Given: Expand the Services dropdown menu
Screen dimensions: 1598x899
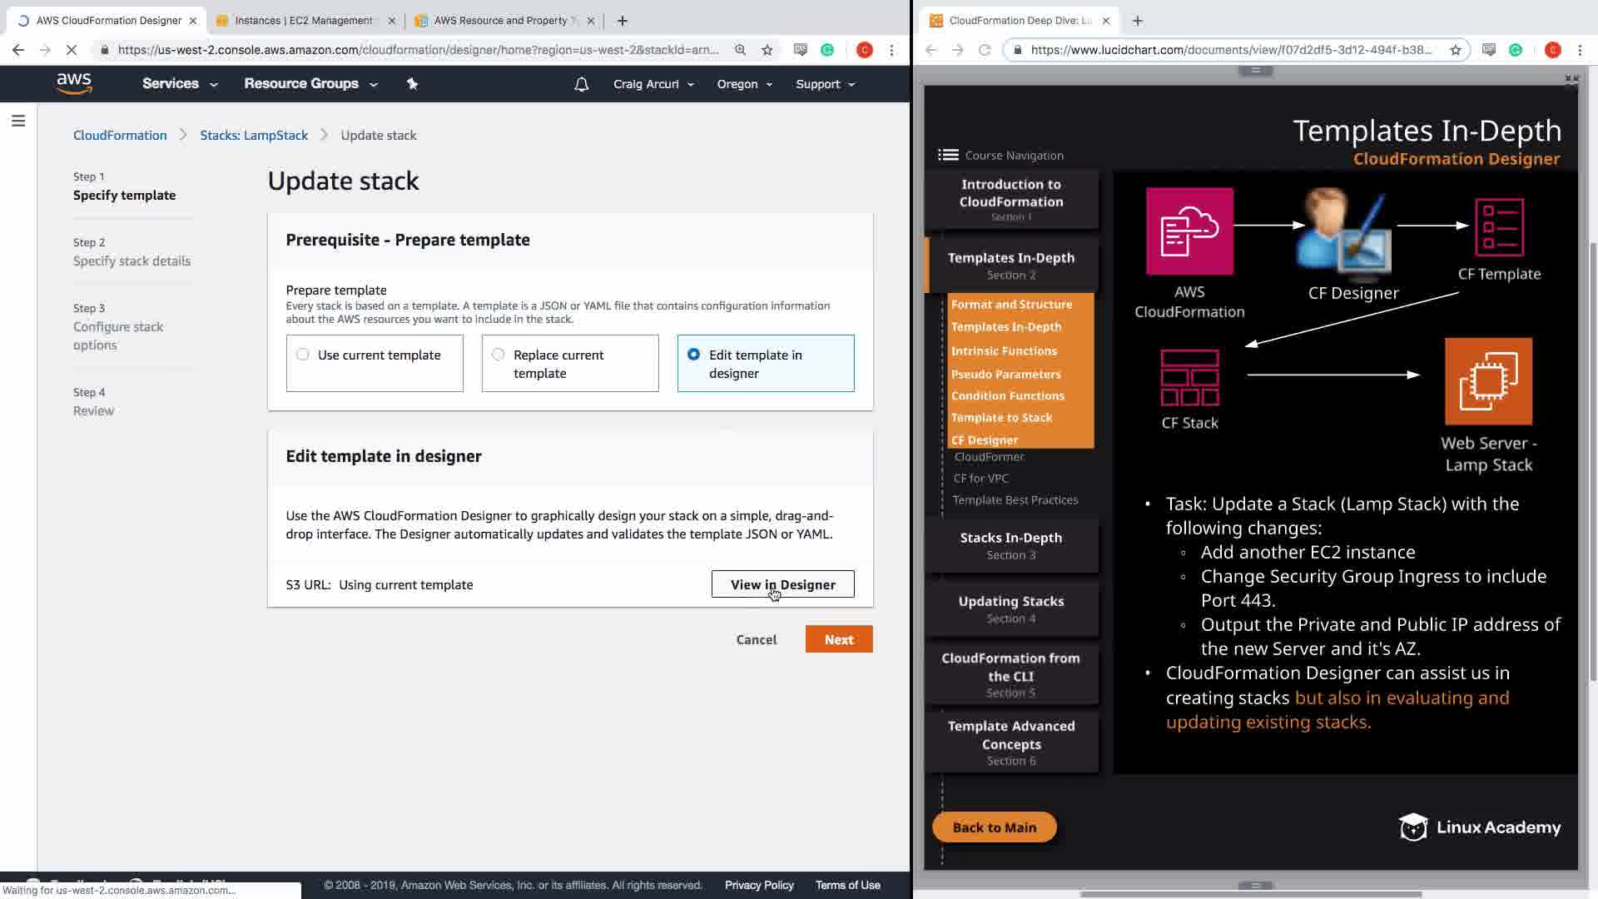Looking at the screenshot, I should click(179, 84).
